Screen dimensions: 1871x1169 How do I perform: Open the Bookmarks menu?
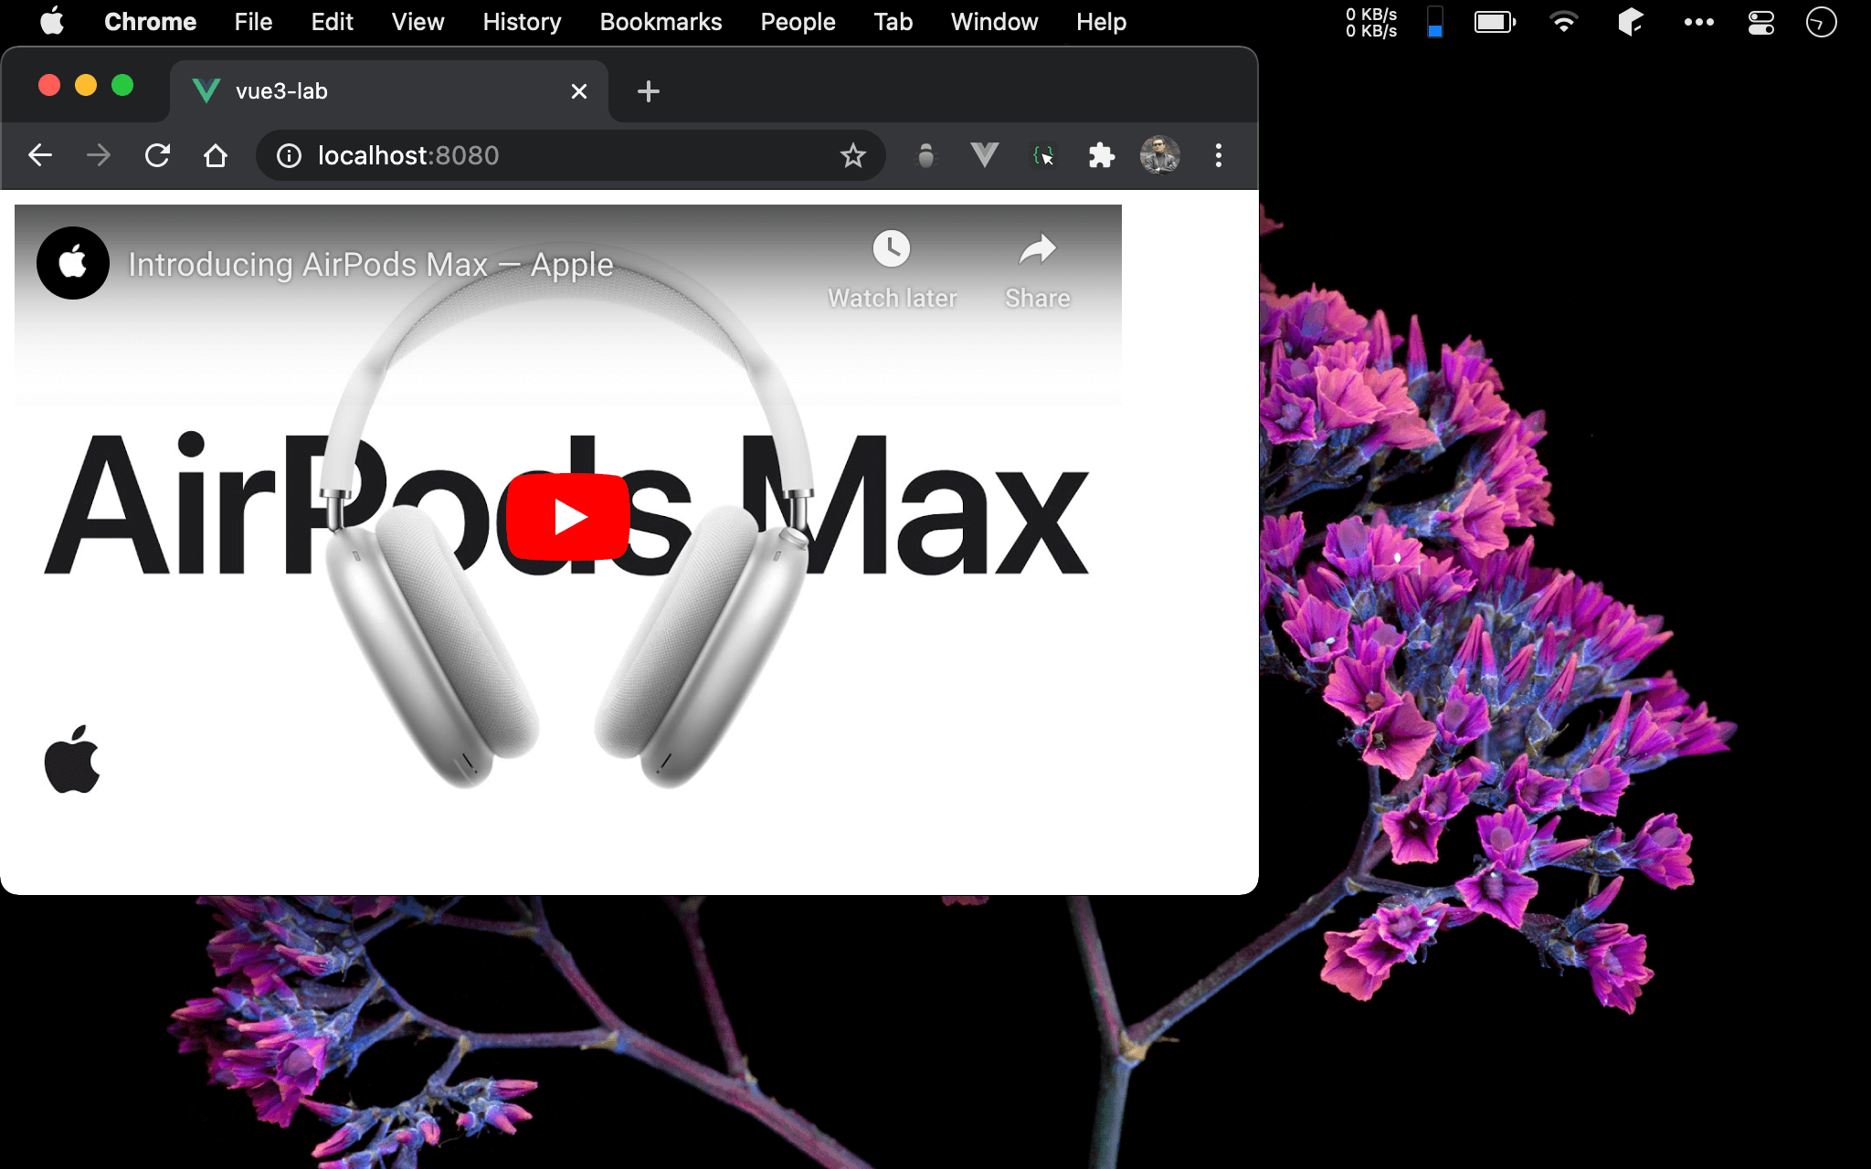click(661, 22)
